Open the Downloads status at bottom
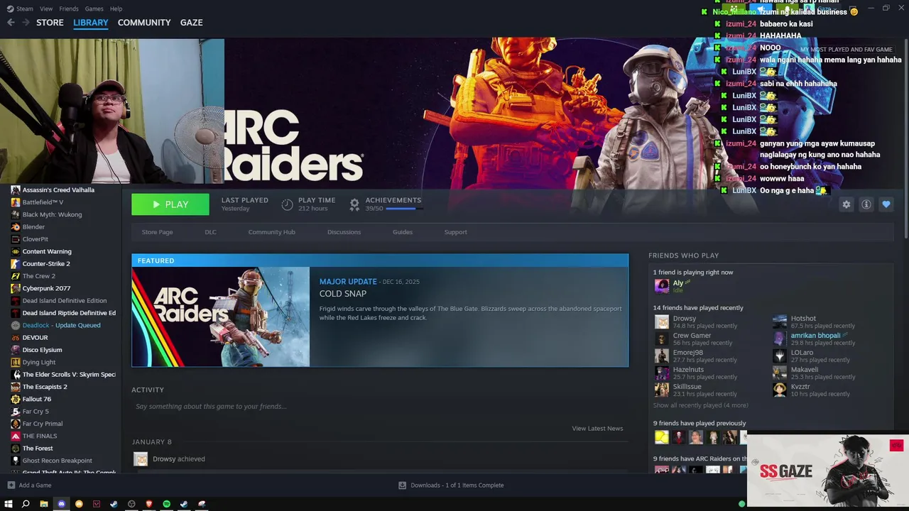 point(452,485)
